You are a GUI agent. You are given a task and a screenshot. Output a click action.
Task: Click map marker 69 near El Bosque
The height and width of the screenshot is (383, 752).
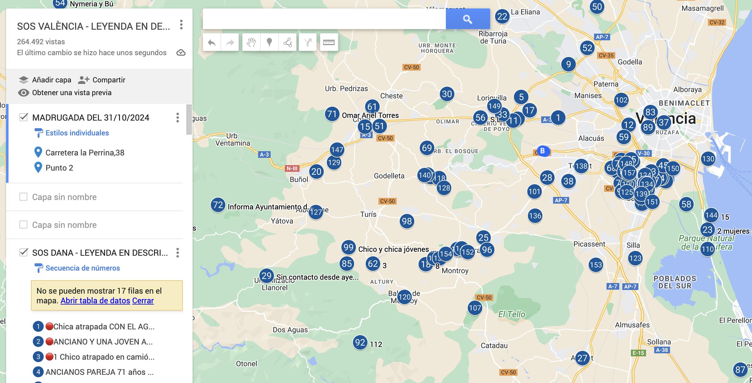427,148
